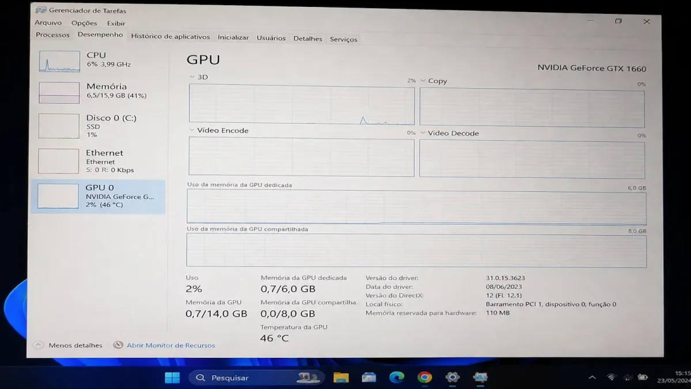Click the Wi-Fi network tray icon

click(x=611, y=377)
